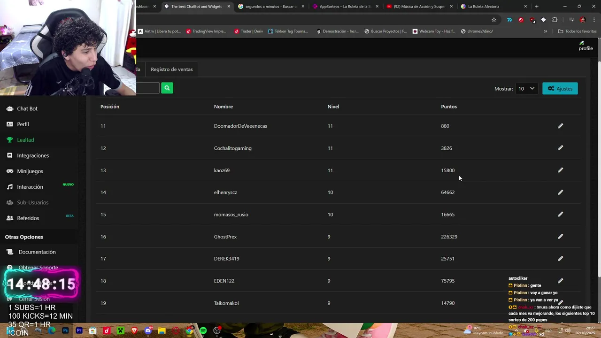Close the AppSorteos tab
Image resolution: width=601 pixels, height=338 pixels.
click(377, 7)
